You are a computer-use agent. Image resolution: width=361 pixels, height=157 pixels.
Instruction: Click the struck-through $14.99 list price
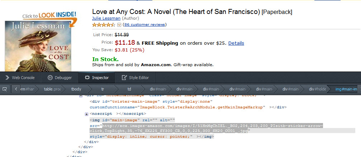(x=122, y=35)
